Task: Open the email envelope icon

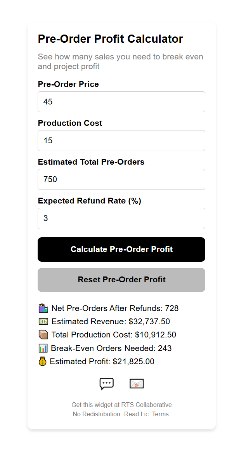Action: 137,384
